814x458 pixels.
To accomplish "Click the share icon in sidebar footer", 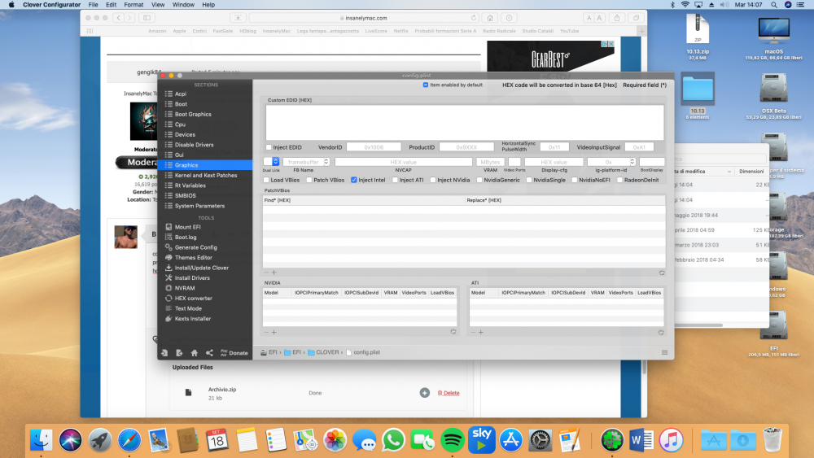I will pyautogui.click(x=209, y=353).
